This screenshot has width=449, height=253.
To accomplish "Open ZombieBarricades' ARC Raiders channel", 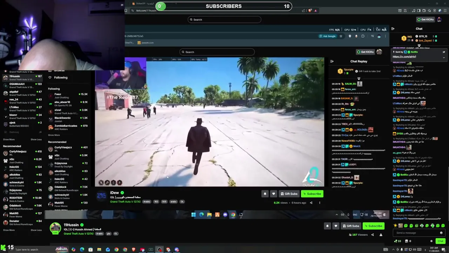I will click(x=68, y=127).
